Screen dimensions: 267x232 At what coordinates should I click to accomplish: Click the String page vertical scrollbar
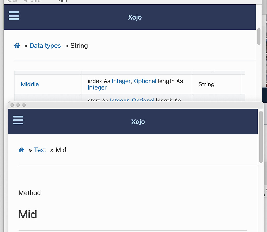point(259,36)
